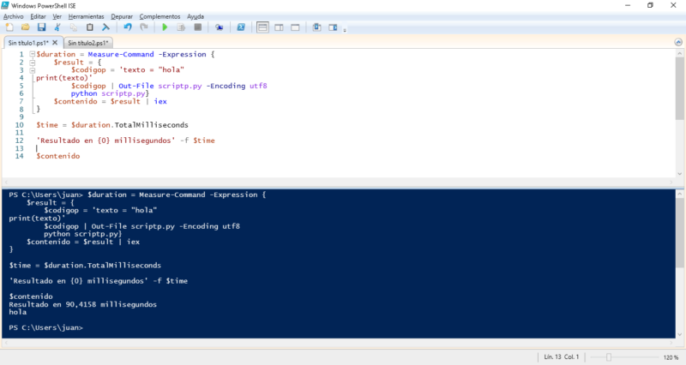Viewport: 686px width, 365px height.
Task: Launch PowerShell in separate window icon
Action: point(241,27)
